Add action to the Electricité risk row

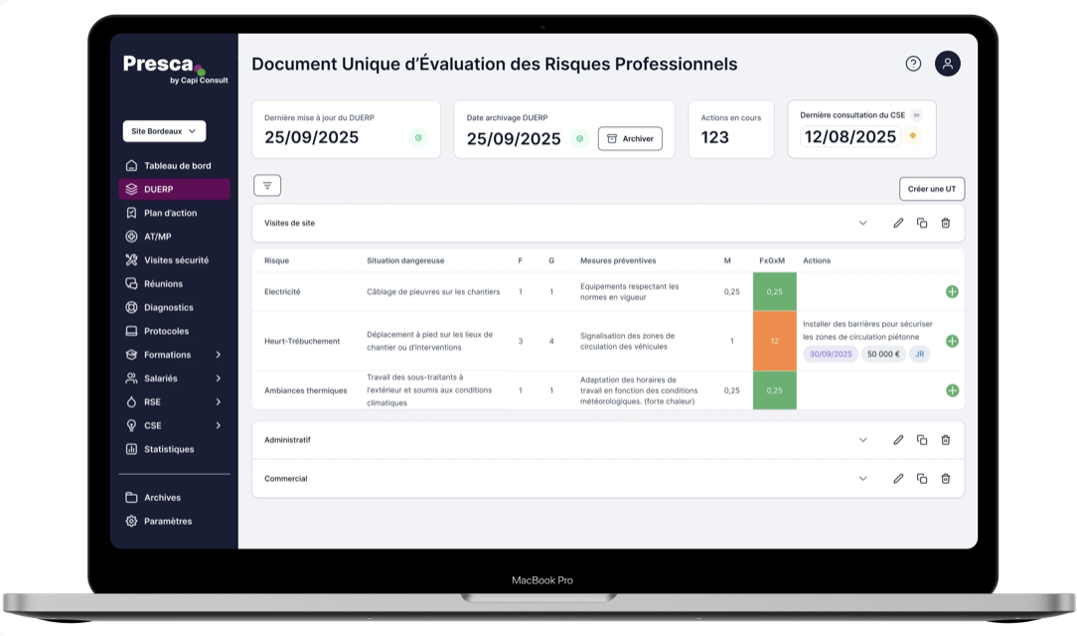(952, 292)
